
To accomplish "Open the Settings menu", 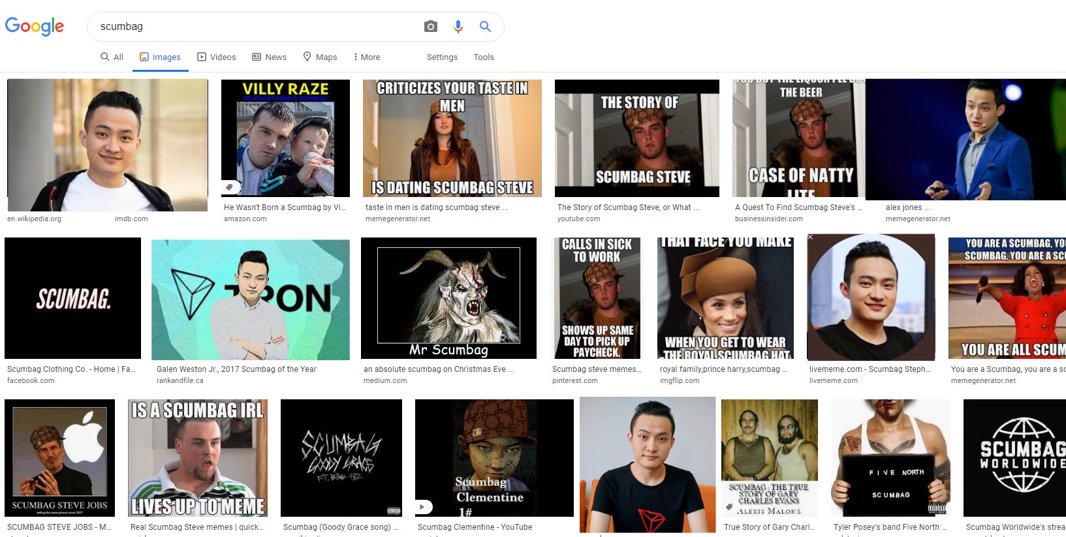I will [442, 57].
